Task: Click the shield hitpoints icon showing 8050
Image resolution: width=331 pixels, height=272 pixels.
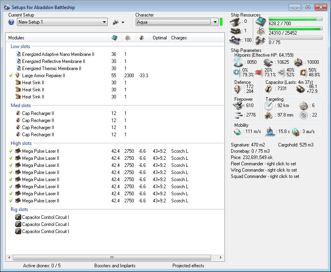Action: (238, 62)
